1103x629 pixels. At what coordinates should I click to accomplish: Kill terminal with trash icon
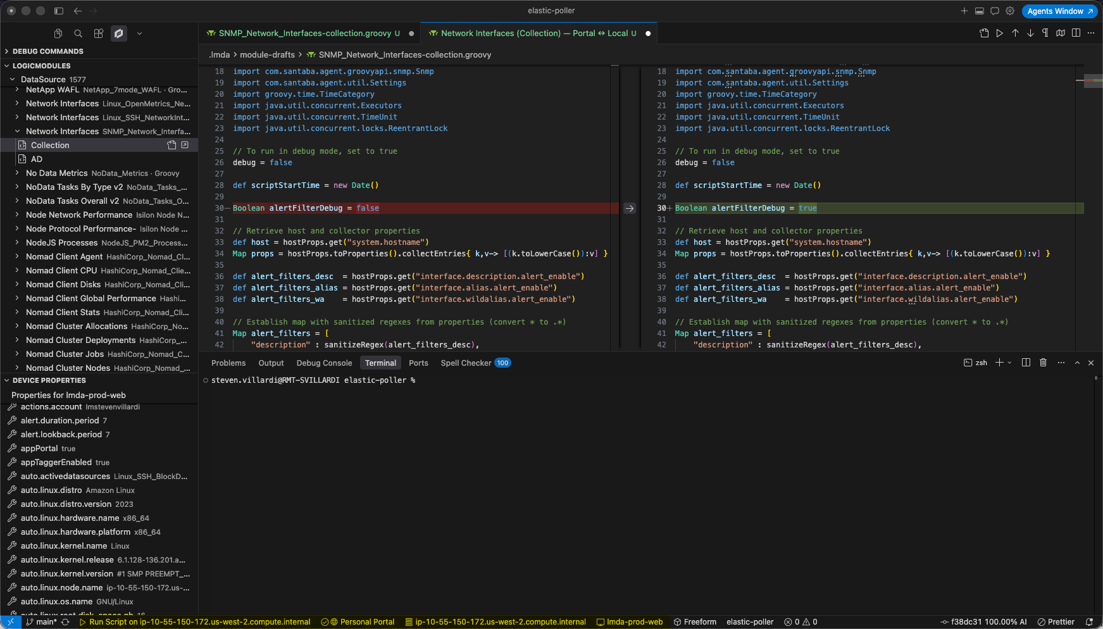coord(1043,363)
